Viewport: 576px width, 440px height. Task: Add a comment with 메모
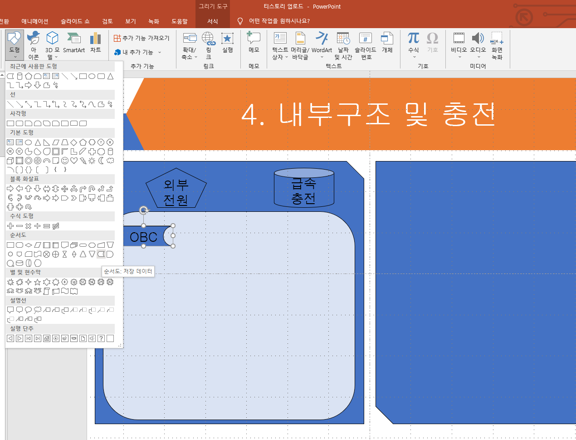point(254,43)
